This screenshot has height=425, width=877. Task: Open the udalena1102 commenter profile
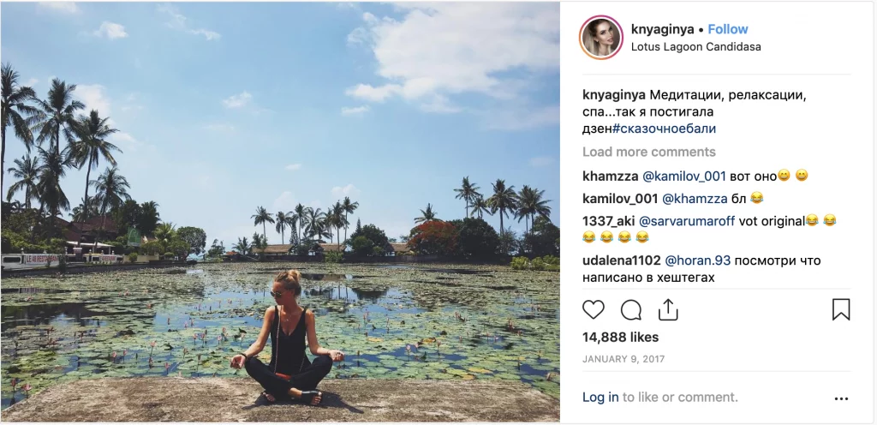[x=622, y=260]
